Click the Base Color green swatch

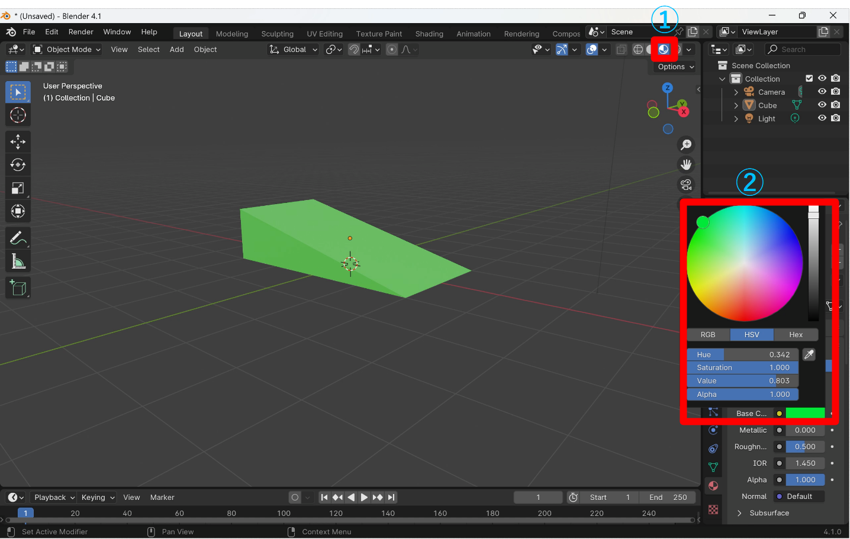click(x=805, y=413)
